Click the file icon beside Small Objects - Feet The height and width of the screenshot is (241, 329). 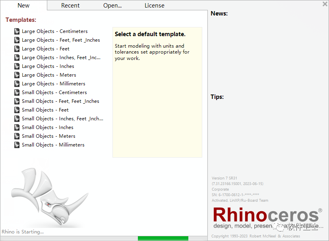coord(17,110)
